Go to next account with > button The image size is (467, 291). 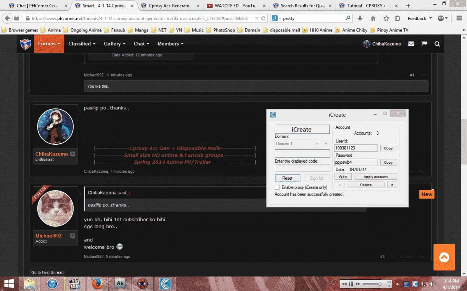coord(392,185)
